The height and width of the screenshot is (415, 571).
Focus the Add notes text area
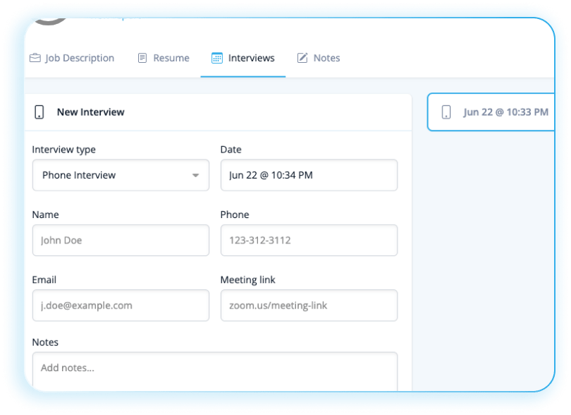pyautogui.click(x=214, y=371)
